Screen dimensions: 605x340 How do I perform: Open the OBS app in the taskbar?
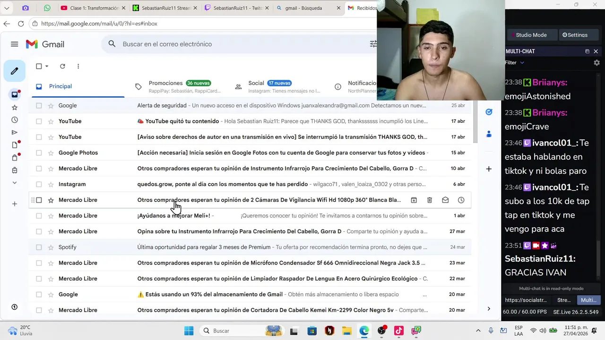point(381,331)
